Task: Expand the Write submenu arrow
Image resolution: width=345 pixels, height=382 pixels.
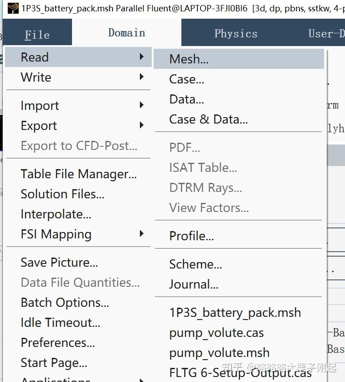Action: [141, 77]
